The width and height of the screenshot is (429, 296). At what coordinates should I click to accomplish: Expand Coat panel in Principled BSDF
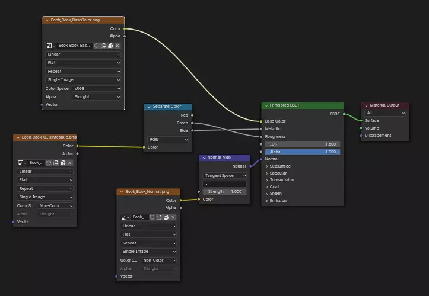[267, 187]
